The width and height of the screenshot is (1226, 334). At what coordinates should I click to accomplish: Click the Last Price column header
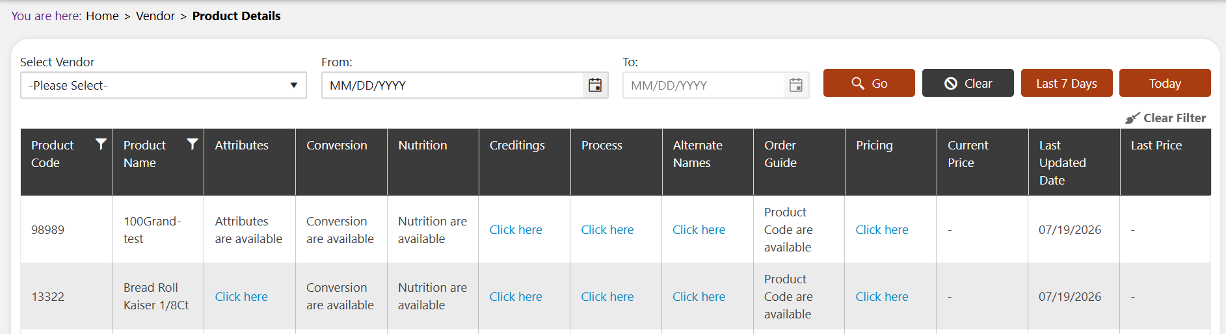(x=1166, y=162)
